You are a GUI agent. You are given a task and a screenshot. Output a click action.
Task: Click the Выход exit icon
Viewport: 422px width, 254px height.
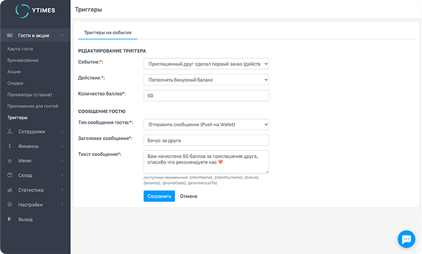[x=10, y=219]
